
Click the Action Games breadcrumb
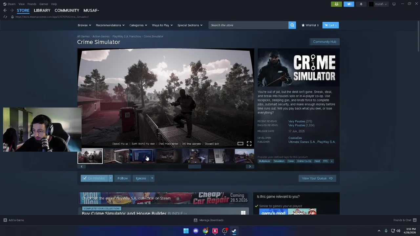(101, 36)
